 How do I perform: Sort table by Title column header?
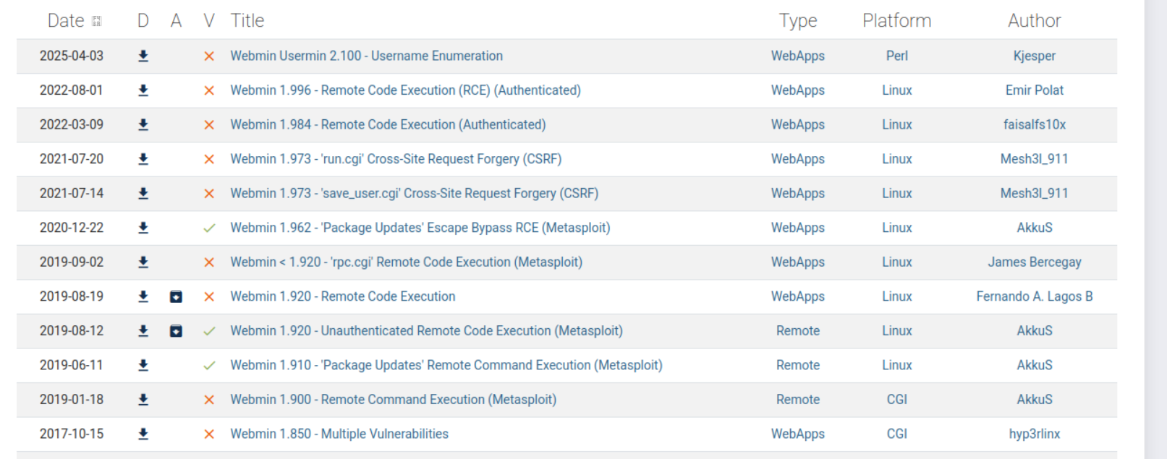[x=247, y=21]
